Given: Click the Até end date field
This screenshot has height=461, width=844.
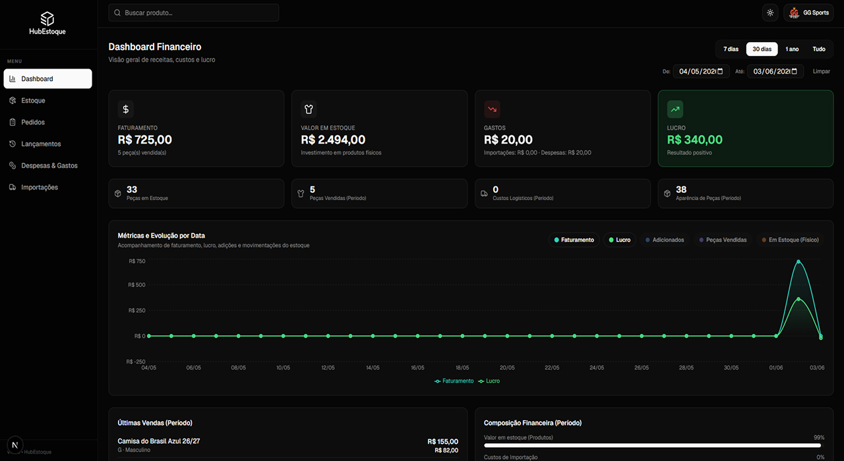Looking at the screenshot, I should [x=775, y=72].
